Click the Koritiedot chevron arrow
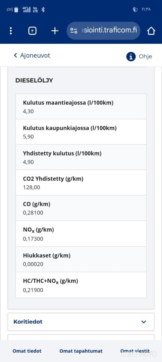 pyautogui.click(x=144, y=322)
